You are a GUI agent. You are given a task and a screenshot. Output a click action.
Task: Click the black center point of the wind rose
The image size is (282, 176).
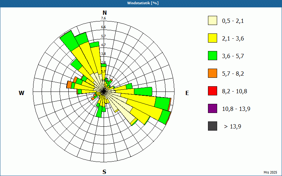tap(104, 92)
